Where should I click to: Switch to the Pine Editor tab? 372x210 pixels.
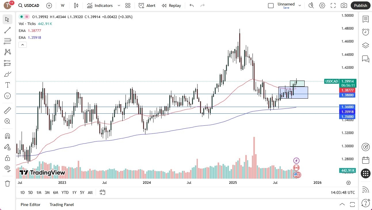(31, 205)
